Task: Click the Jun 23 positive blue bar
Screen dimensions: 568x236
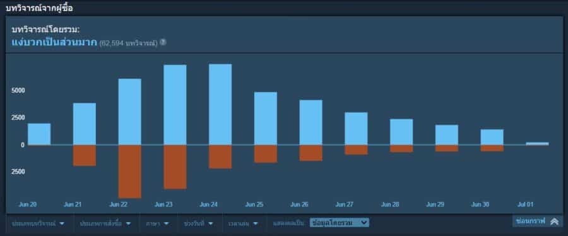Action: [175, 105]
